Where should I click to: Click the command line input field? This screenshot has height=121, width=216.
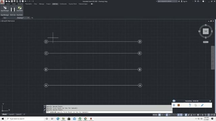[x=109, y=112]
